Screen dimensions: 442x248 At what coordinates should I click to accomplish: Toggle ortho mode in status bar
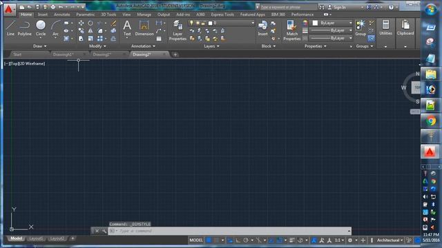tap(238, 240)
